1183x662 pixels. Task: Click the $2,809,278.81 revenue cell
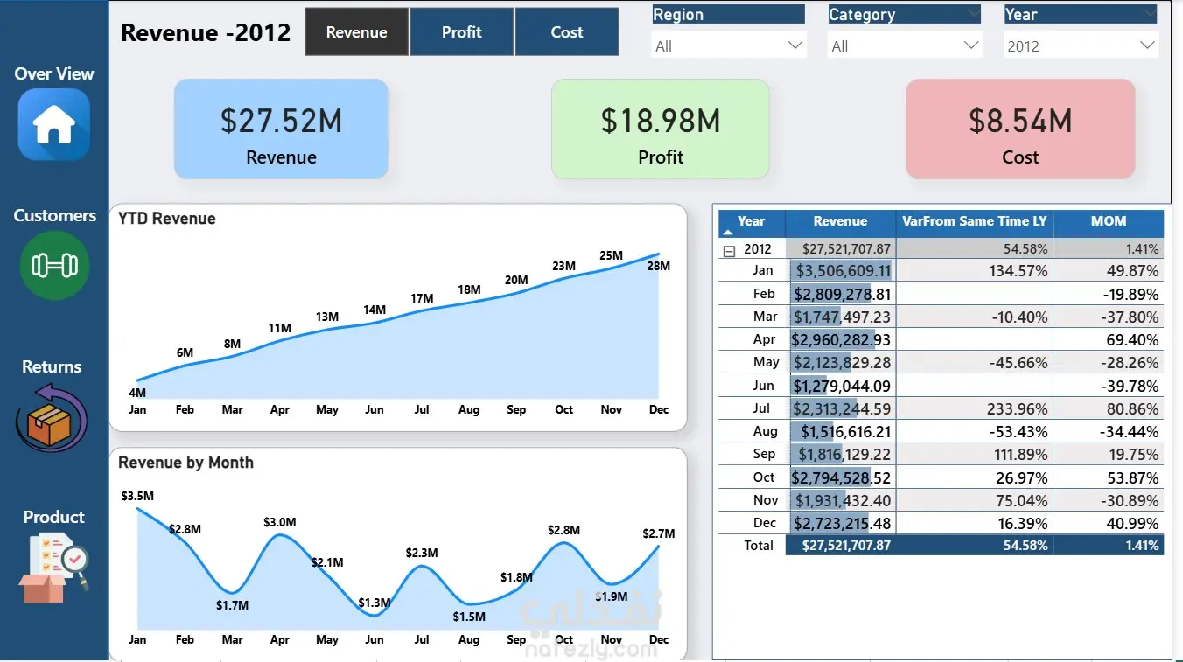(841, 294)
